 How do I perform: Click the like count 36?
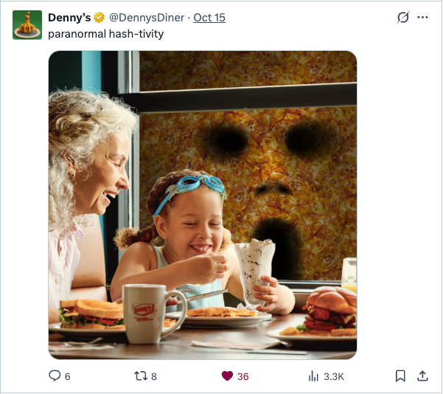[243, 377]
